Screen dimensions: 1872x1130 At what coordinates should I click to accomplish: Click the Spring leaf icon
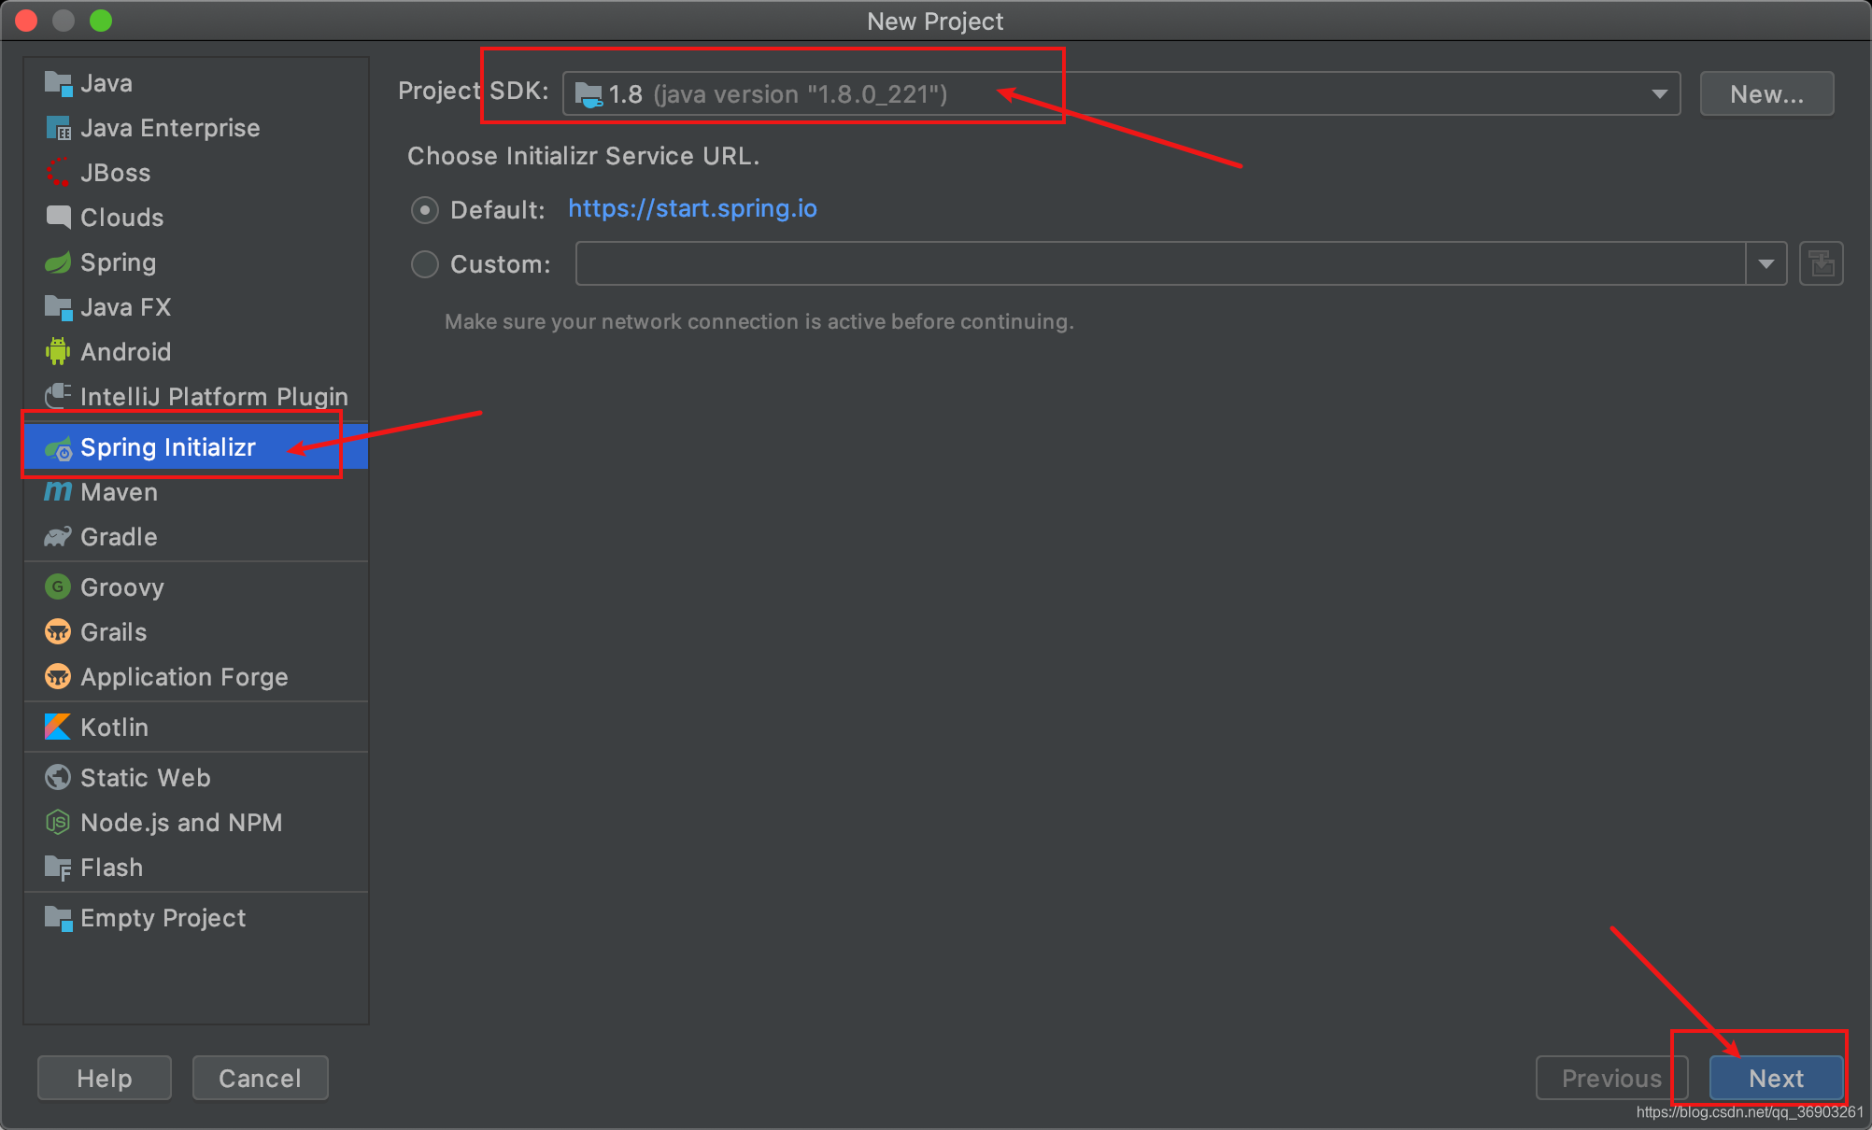58,262
